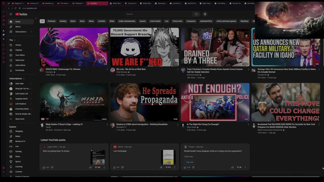Open Learning under Explore

point(21,167)
